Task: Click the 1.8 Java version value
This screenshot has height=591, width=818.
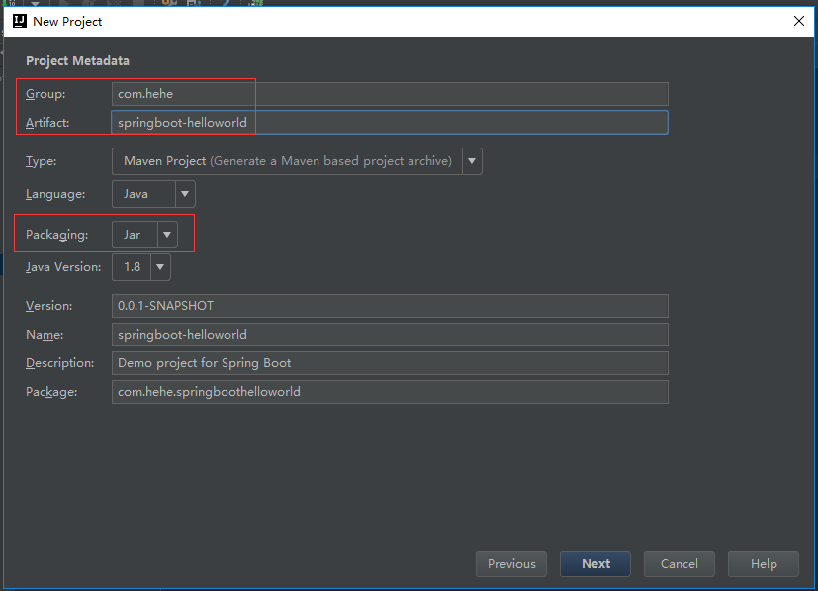Action: (132, 267)
